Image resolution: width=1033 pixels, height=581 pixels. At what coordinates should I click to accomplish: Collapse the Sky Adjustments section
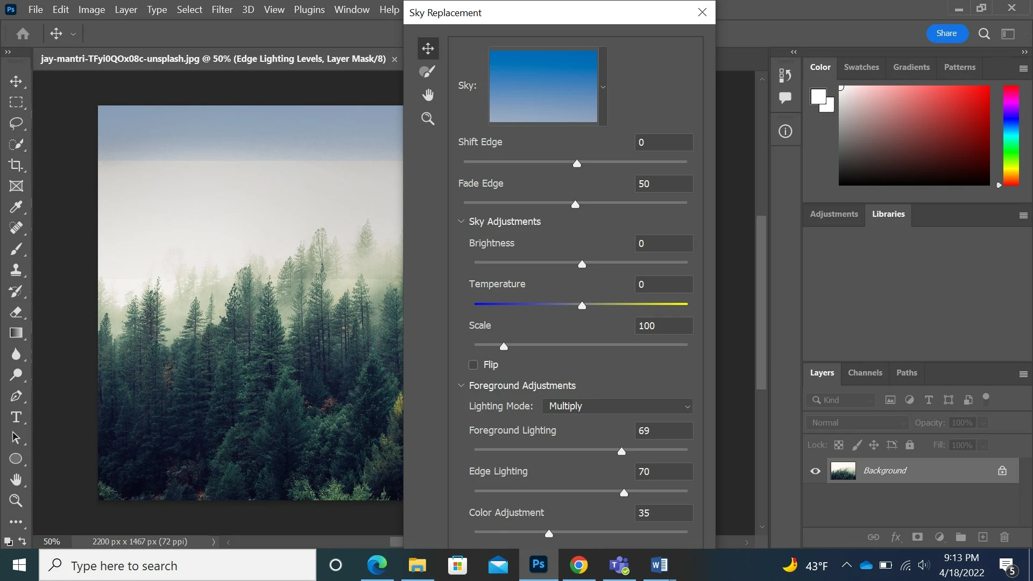tap(461, 222)
